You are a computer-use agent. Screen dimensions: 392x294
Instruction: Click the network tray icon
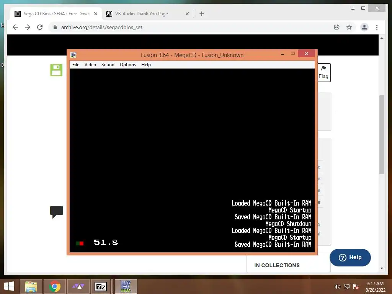pos(347,287)
